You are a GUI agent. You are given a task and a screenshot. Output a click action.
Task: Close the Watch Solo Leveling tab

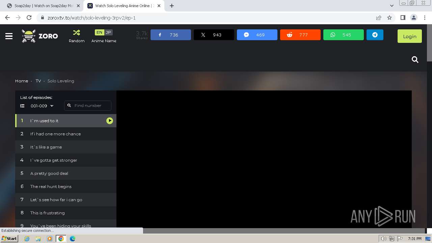pyautogui.click(x=159, y=6)
